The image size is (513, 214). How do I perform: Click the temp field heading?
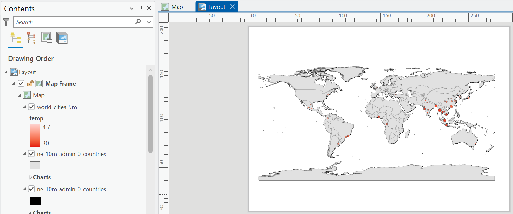point(36,118)
